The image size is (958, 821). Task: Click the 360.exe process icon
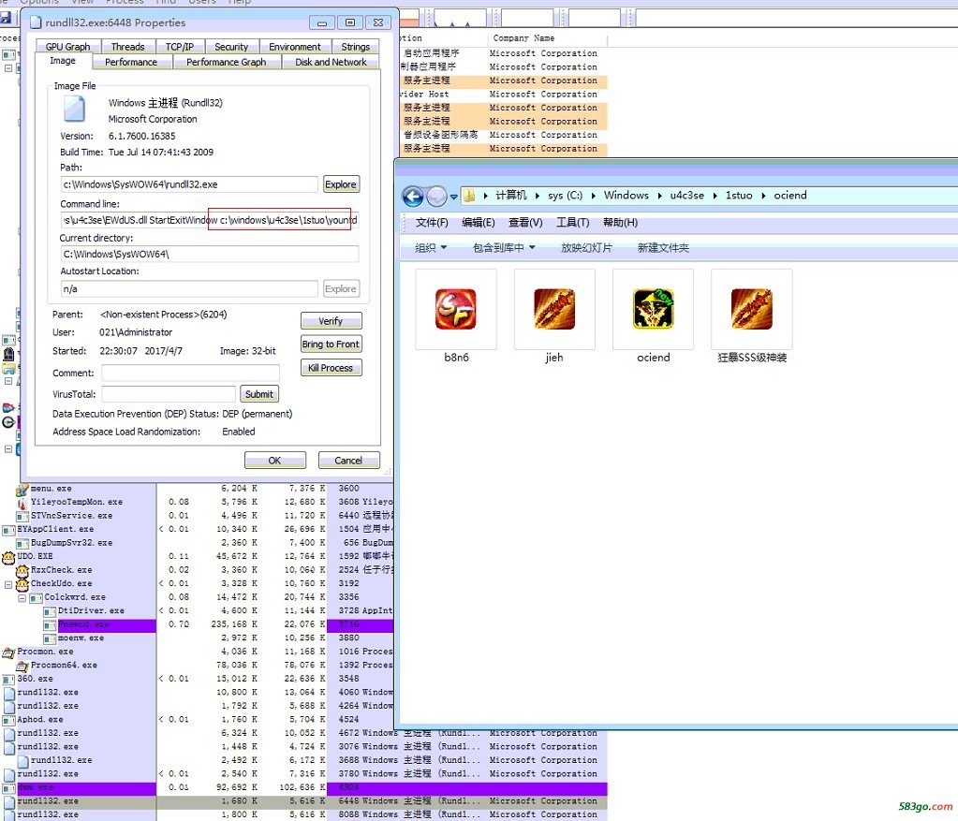[9, 680]
